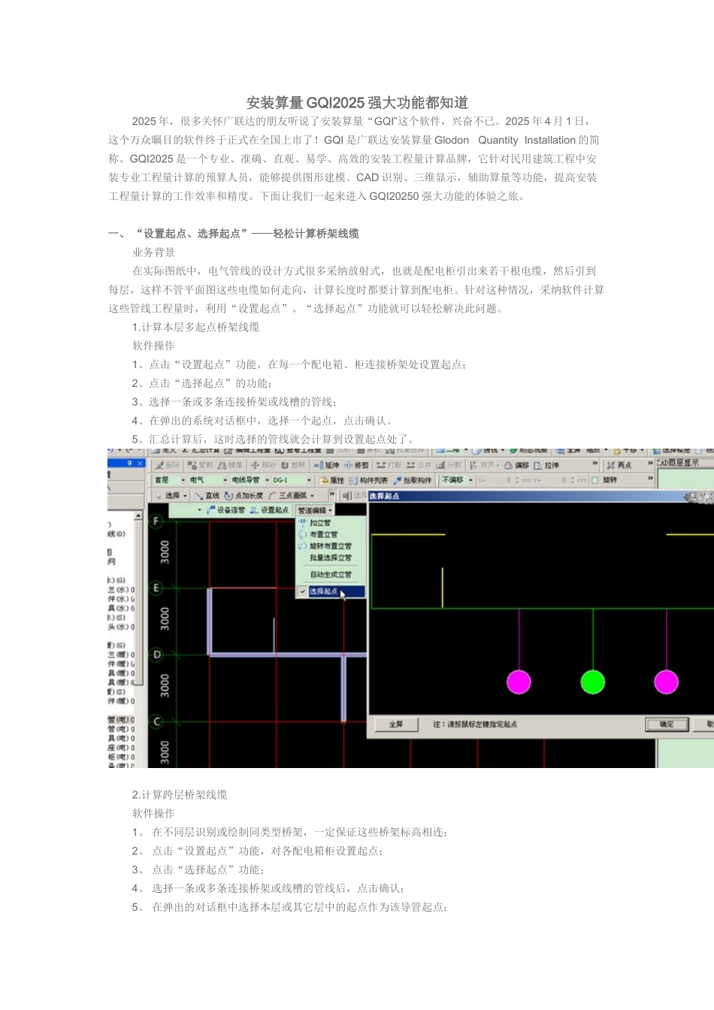Select the 直线 (line) drawing tool
The width and height of the screenshot is (714, 1010).
coord(207,495)
